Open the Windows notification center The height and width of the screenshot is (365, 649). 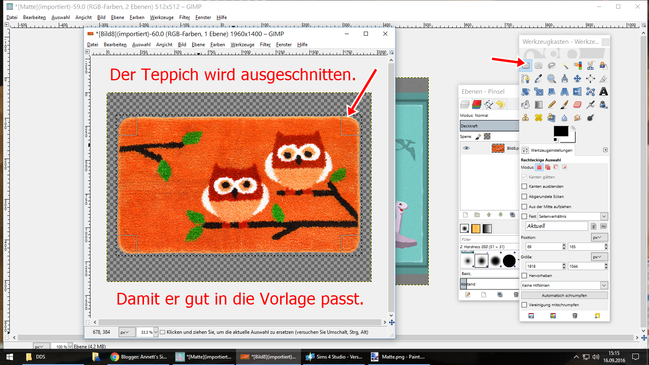(636, 357)
